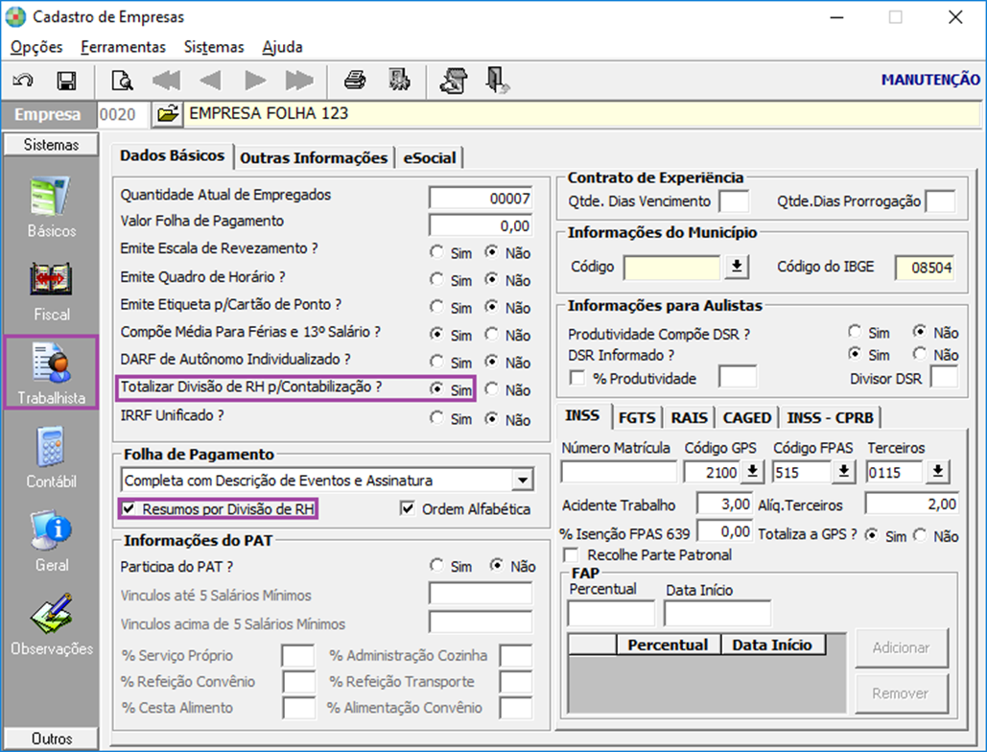The height and width of the screenshot is (752, 987).
Task: Open the Geral sidebar section
Action: coord(52,541)
